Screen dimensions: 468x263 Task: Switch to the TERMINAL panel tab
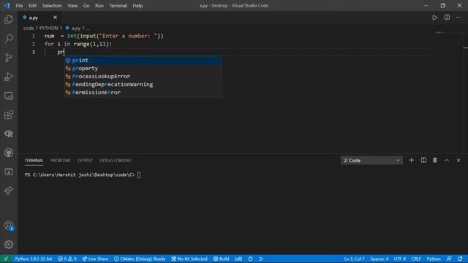coord(34,161)
